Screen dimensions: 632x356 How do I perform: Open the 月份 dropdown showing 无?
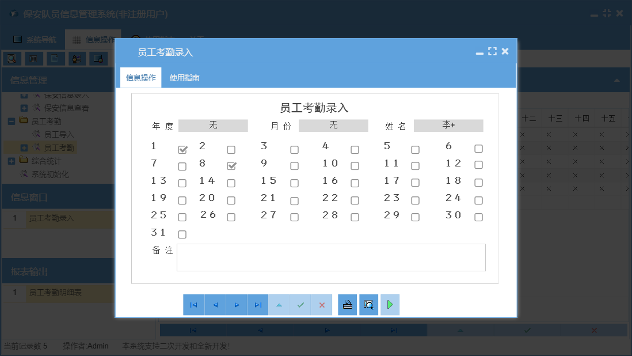coord(333,125)
